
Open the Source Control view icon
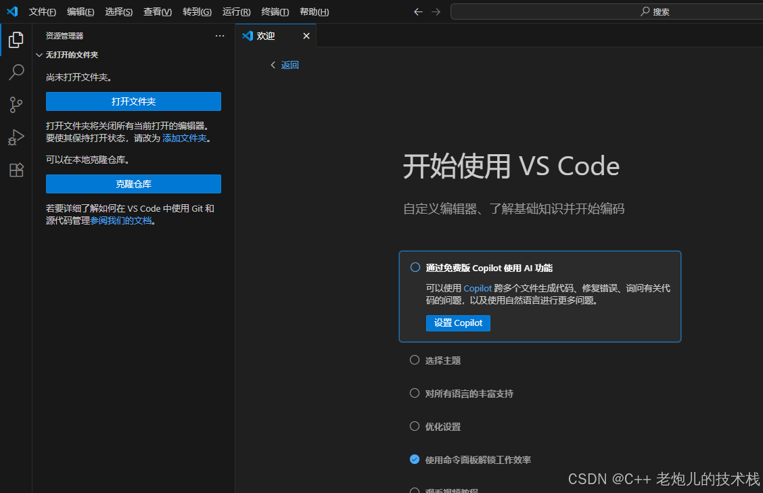pyautogui.click(x=16, y=105)
